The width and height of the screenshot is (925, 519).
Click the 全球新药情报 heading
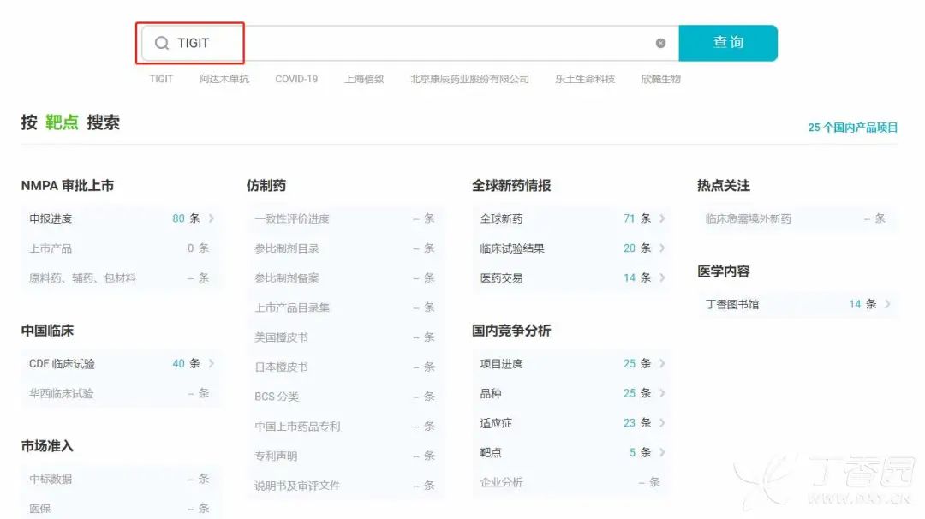click(x=510, y=185)
